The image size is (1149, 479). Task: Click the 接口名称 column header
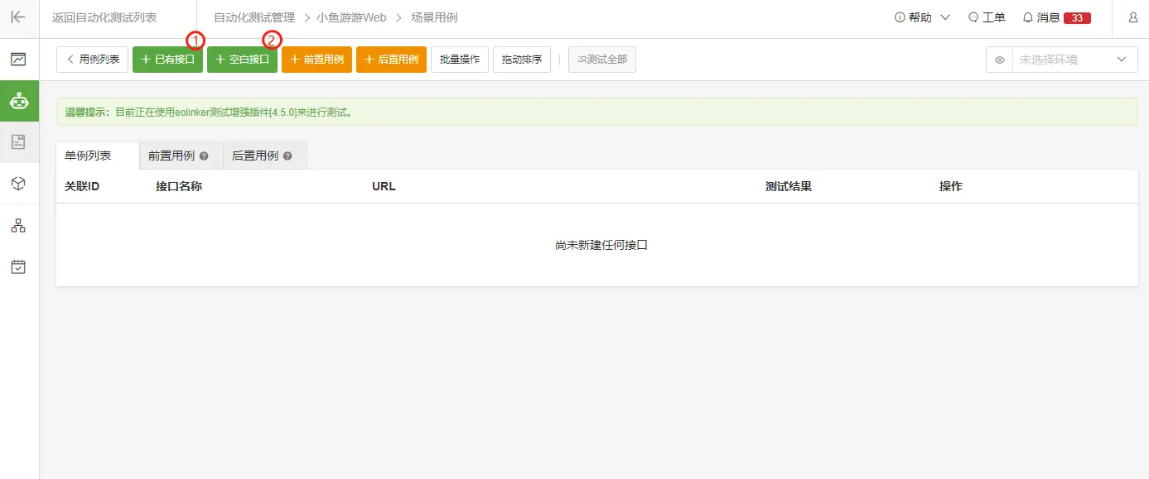(179, 186)
